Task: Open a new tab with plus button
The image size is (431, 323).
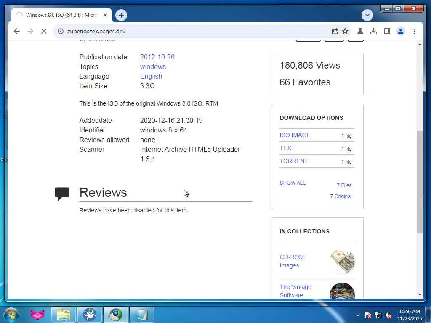Action: coord(121,15)
